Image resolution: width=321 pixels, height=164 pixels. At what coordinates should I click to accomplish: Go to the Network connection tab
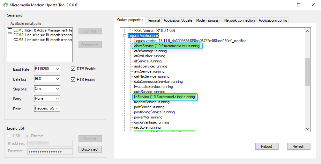(x=239, y=20)
